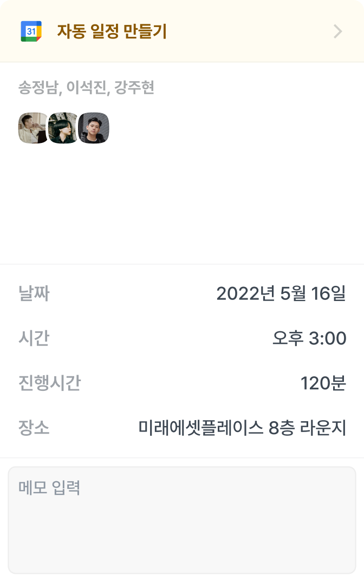Expand the chevron arrow on the yellow banner

tap(338, 32)
